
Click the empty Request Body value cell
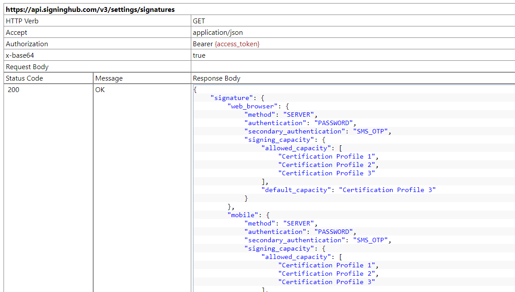click(352, 67)
